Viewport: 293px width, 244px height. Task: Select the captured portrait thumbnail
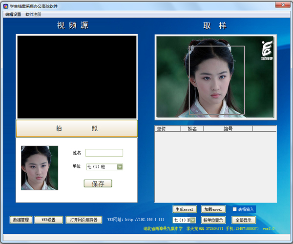click(x=40, y=168)
